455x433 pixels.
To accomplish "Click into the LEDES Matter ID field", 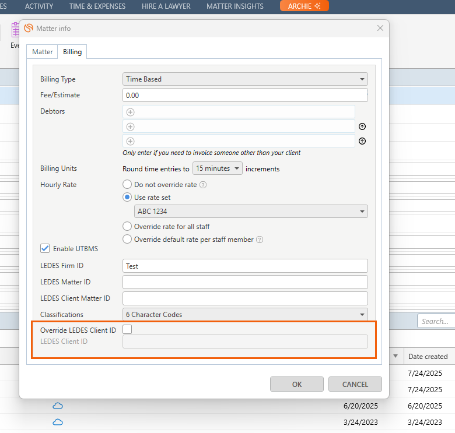I will pos(245,282).
